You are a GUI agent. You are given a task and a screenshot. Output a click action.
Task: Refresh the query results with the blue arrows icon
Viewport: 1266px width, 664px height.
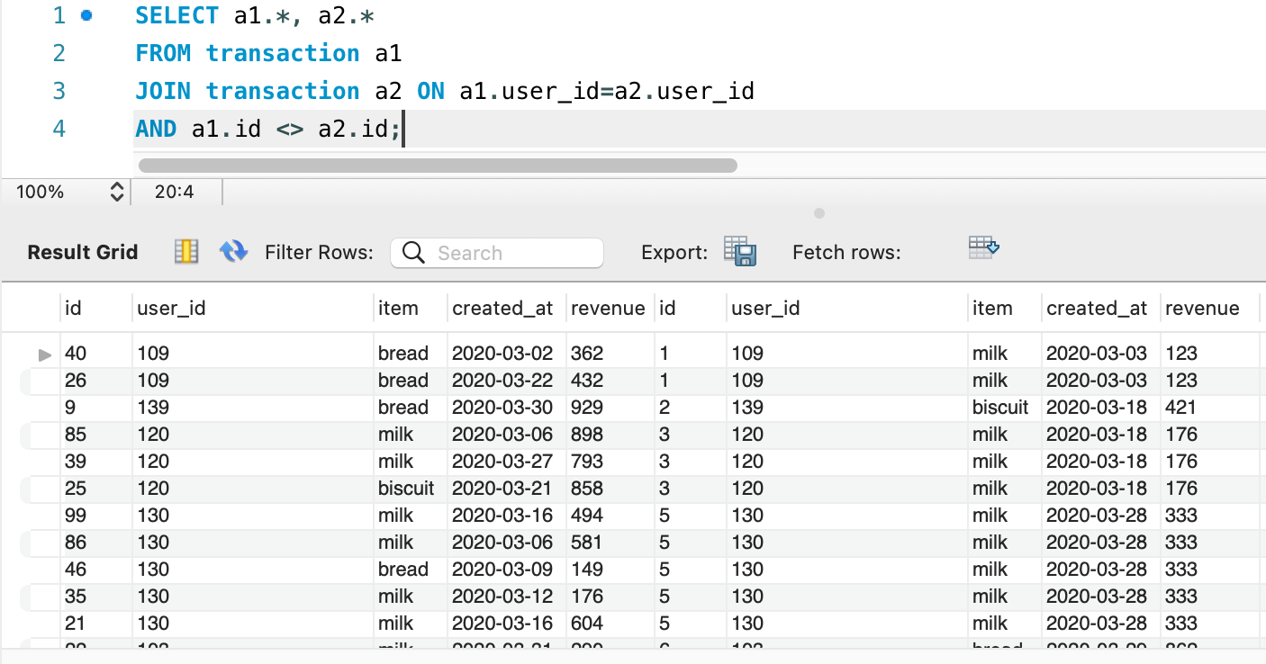[x=233, y=252]
